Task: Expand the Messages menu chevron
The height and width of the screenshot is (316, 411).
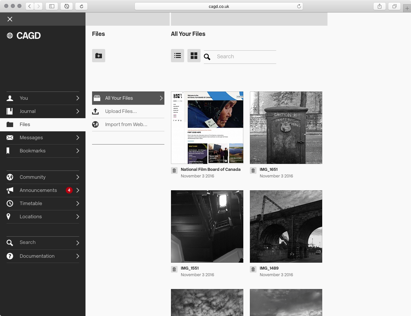Action: [x=78, y=138]
